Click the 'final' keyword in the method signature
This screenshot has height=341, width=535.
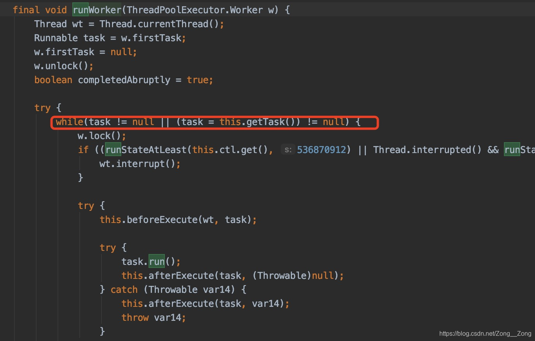click(x=26, y=10)
